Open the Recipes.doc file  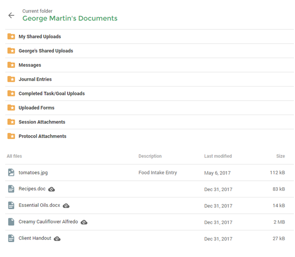(32, 189)
